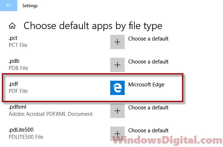Click the 'PCT File' description
The width and height of the screenshot is (223, 147).
tap(18, 45)
